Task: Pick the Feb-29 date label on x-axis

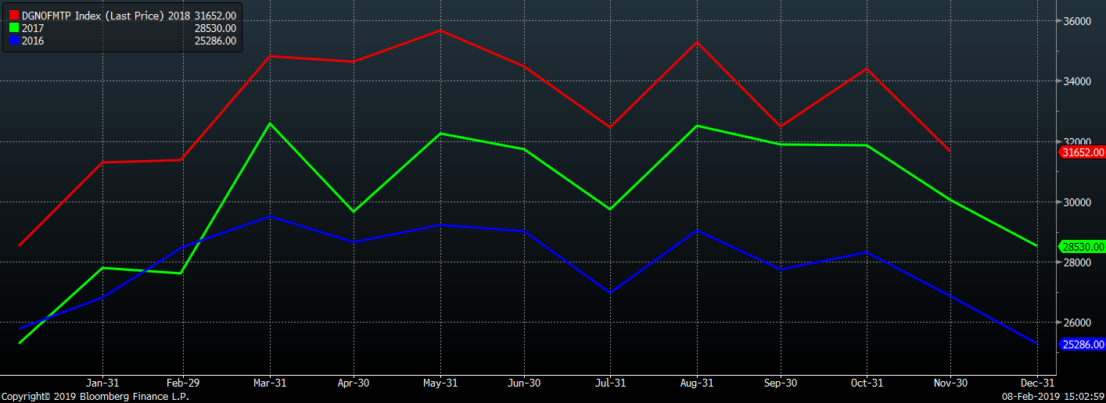Action: [x=181, y=383]
